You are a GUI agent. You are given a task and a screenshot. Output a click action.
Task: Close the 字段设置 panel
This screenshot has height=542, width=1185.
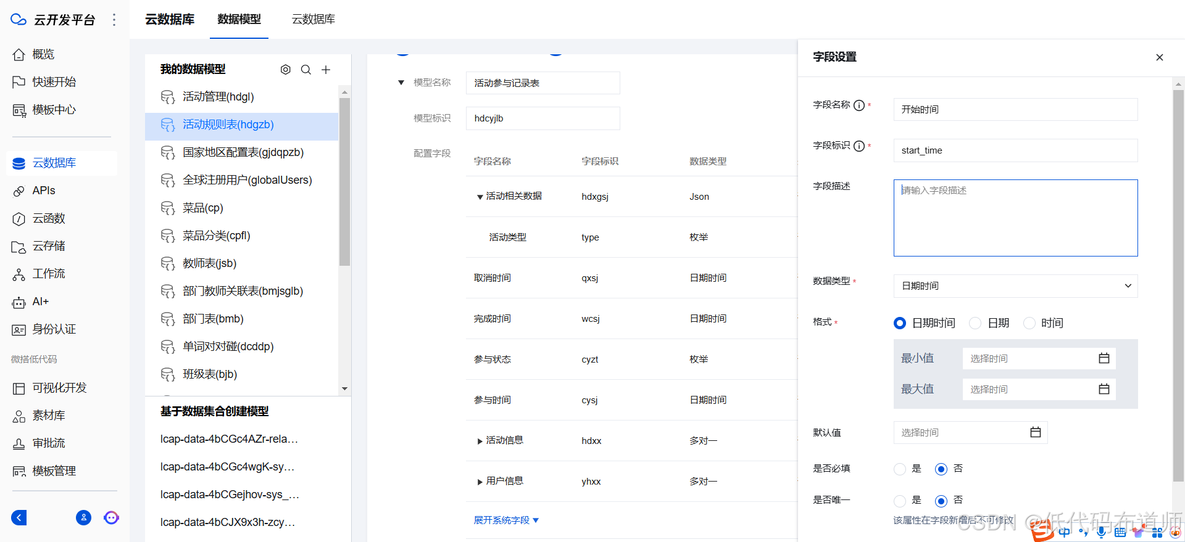pos(1160,57)
